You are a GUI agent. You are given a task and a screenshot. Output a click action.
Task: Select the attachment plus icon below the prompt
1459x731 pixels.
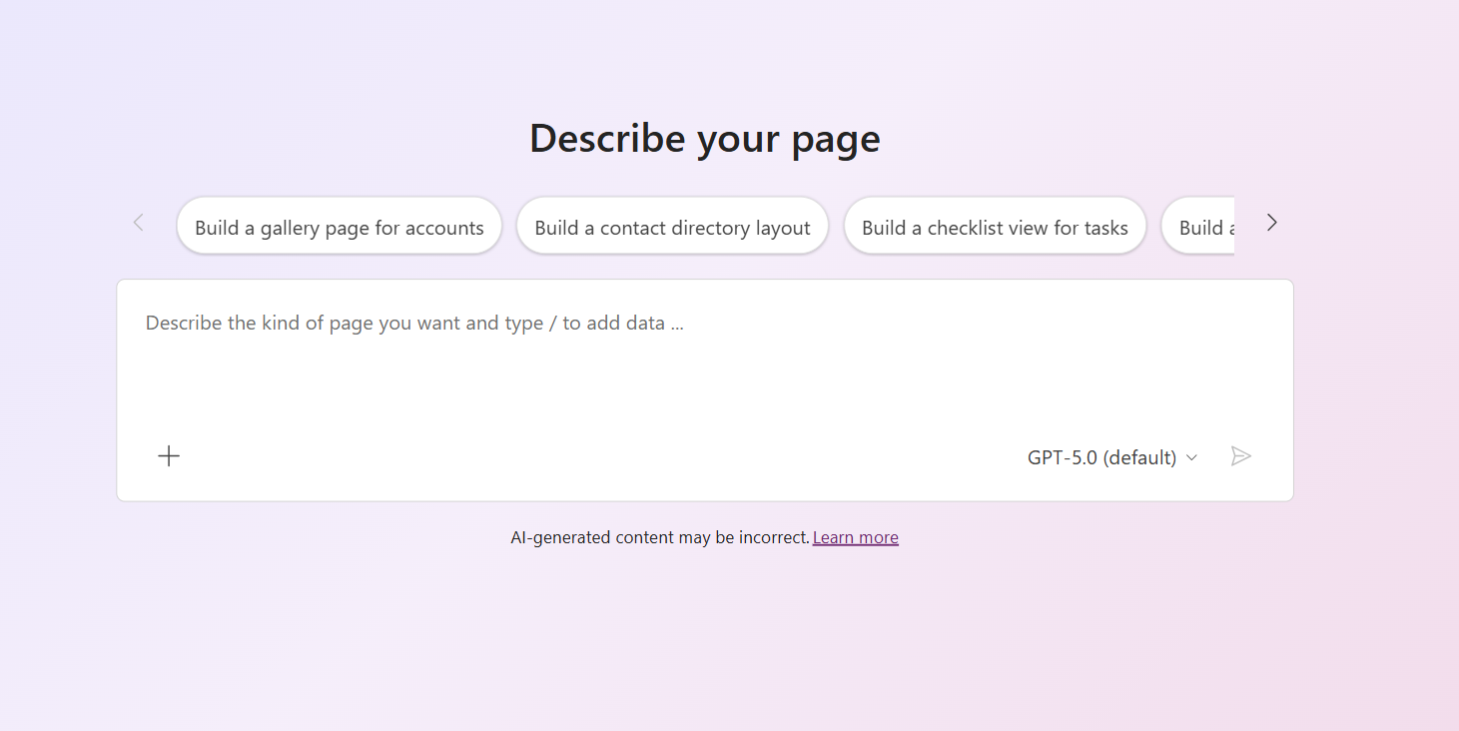[x=168, y=455]
